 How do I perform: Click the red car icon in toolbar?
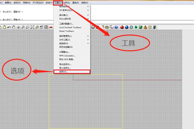point(51,27)
